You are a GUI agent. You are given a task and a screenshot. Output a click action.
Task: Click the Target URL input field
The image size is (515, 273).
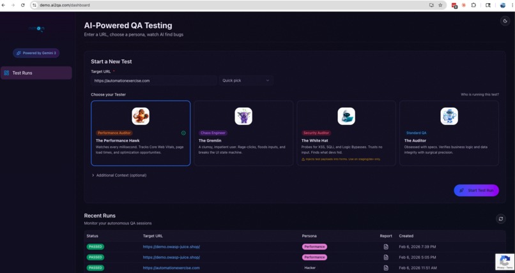154,80
